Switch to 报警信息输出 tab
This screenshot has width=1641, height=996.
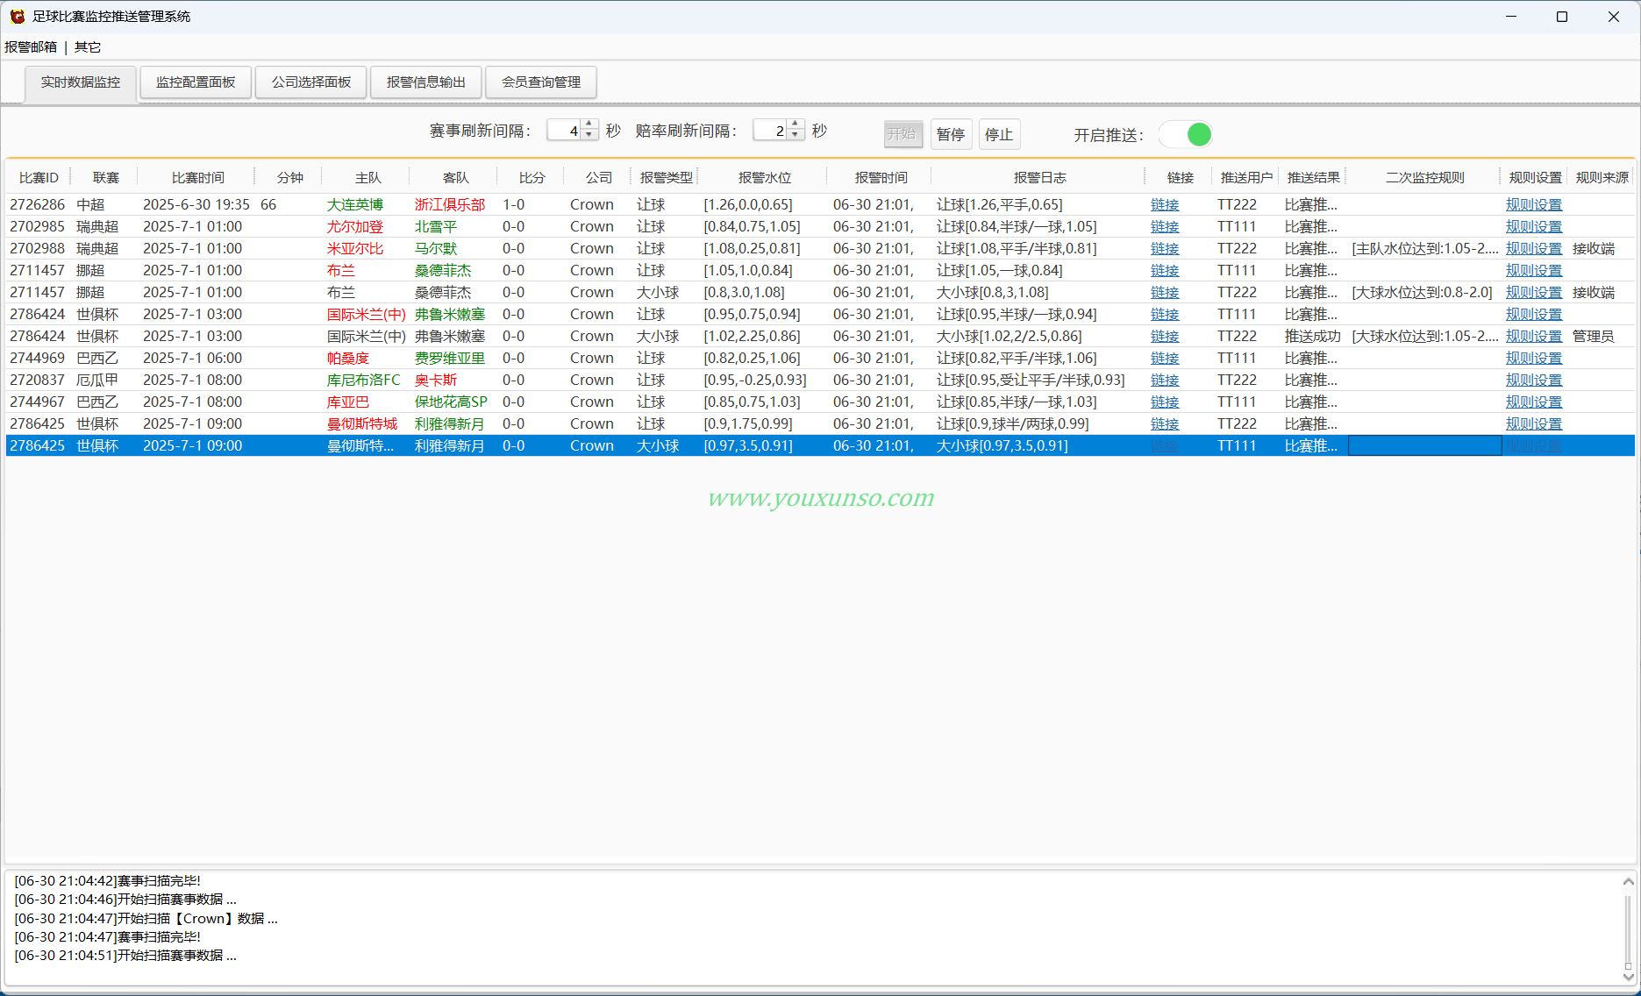pyautogui.click(x=426, y=82)
